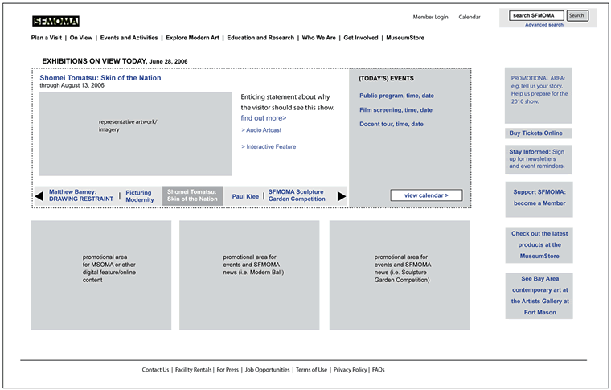Open Explore Modern Art menu
The width and height of the screenshot is (611, 390).
click(x=192, y=38)
